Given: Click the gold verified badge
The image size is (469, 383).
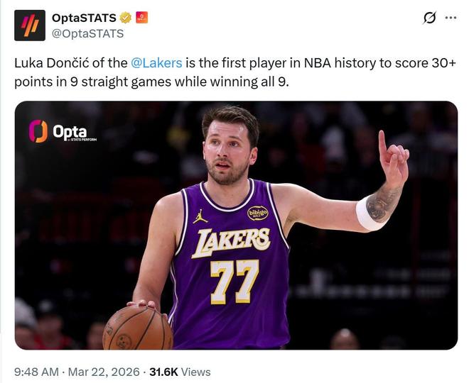Looking at the screenshot, I should point(126,18).
